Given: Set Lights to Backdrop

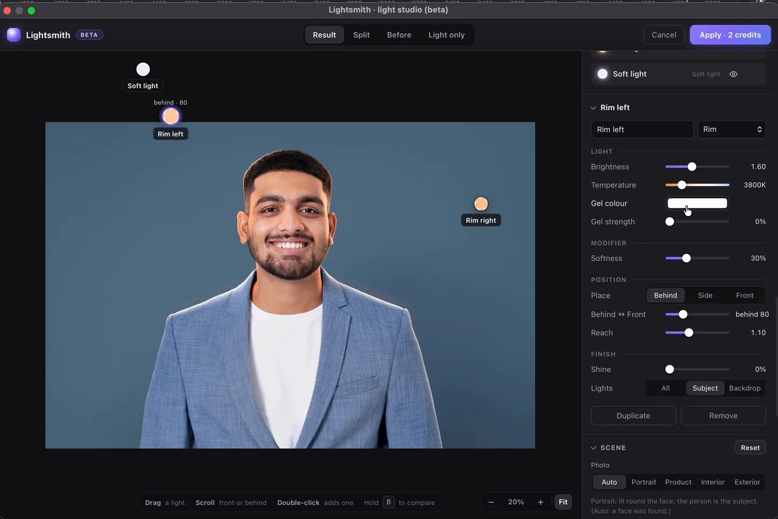Looking at the screenshot, I should [x=745, y=388].
